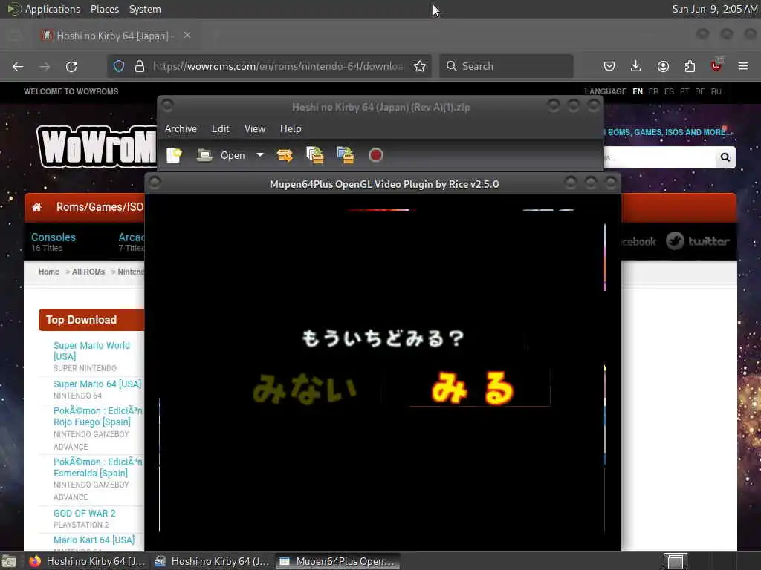Click home icon in wowroms nav bar
The width and height of the screenshot is (761, 570).
pos(37,208)
